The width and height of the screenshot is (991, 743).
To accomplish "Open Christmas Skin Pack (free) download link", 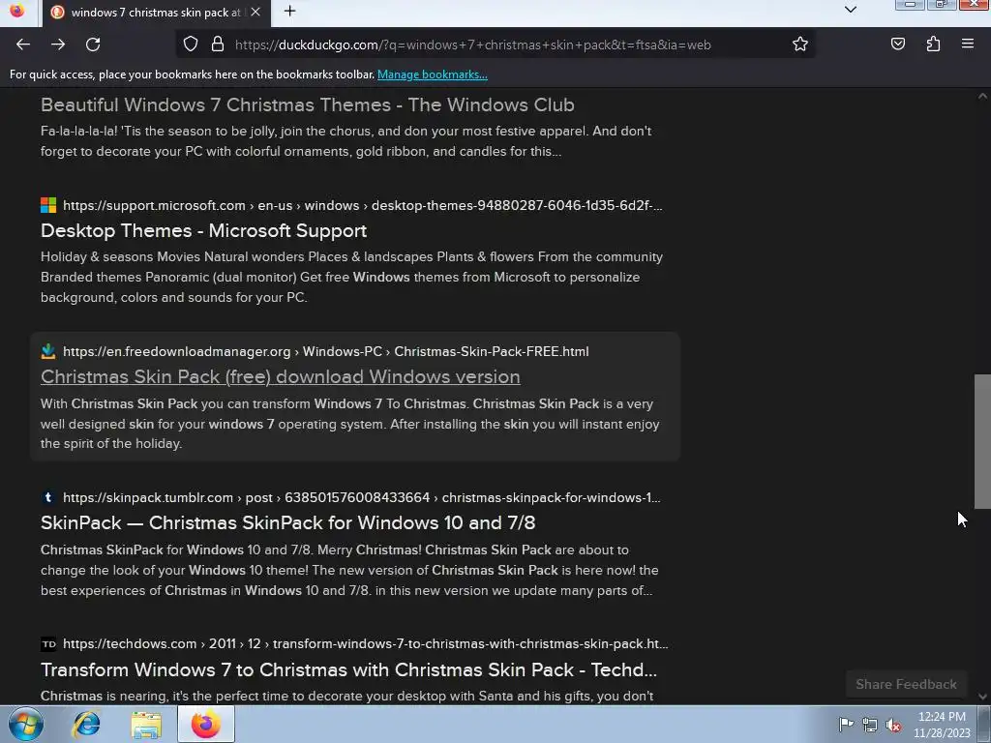I will point(280,377).
